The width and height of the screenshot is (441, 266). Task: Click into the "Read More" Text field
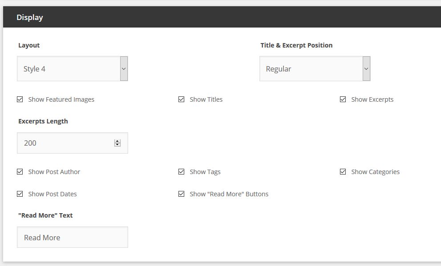[72, 238]
